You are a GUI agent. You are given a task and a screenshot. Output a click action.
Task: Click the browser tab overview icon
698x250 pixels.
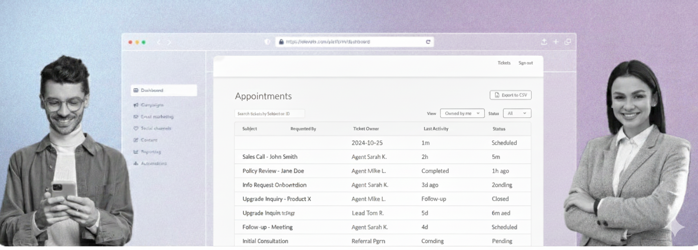coord(568,42)
